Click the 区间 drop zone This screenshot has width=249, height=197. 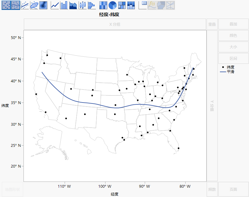click(233, 58)
